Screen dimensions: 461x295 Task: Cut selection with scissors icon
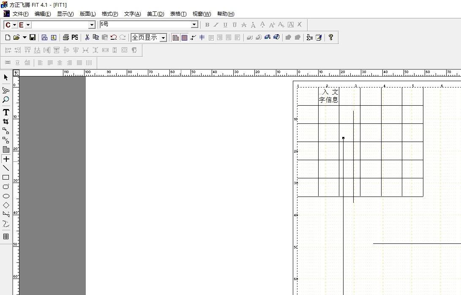click(x=87, y=37)
